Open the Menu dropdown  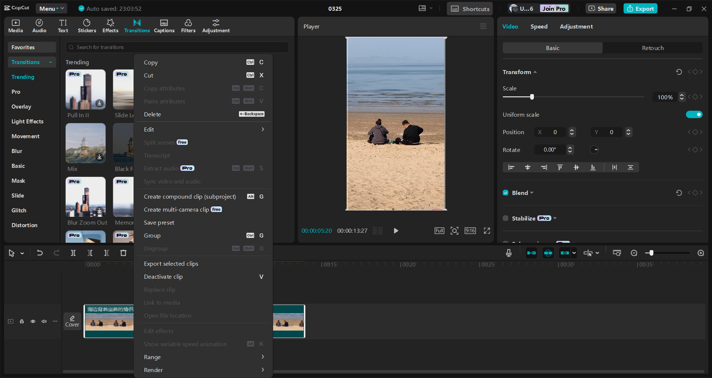point(51,9)
